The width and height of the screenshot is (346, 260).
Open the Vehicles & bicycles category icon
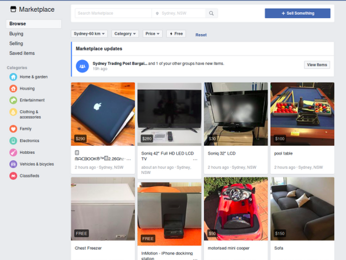click(x=13, y=164)
